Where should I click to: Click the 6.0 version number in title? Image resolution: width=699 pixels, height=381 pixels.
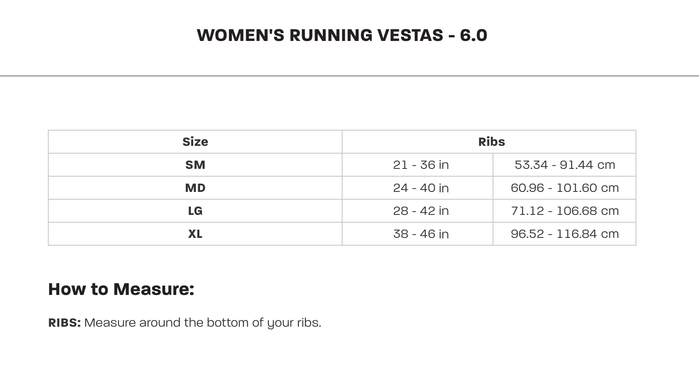(x=473, y=35)
